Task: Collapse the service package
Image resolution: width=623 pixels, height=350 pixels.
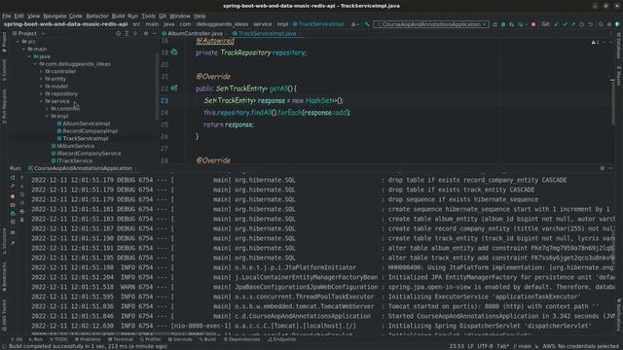Action: 41,101
